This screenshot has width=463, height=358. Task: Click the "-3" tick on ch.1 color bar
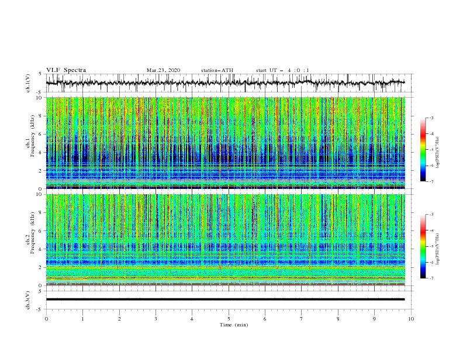431,118
